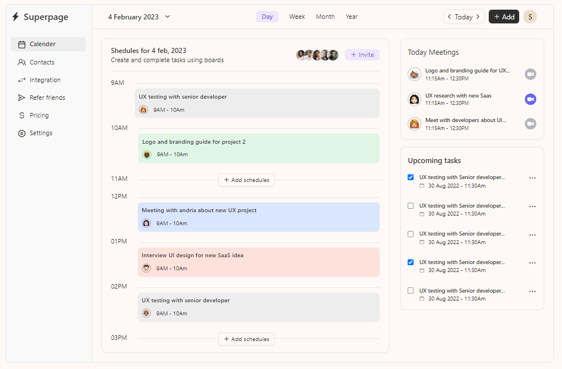Open Settings via its hexagon gear icon
562x369 pixels.
tap(22, 133)
